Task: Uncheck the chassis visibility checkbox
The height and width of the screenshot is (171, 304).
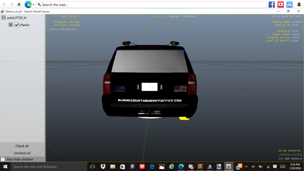Action: click(x=16, y=25)
